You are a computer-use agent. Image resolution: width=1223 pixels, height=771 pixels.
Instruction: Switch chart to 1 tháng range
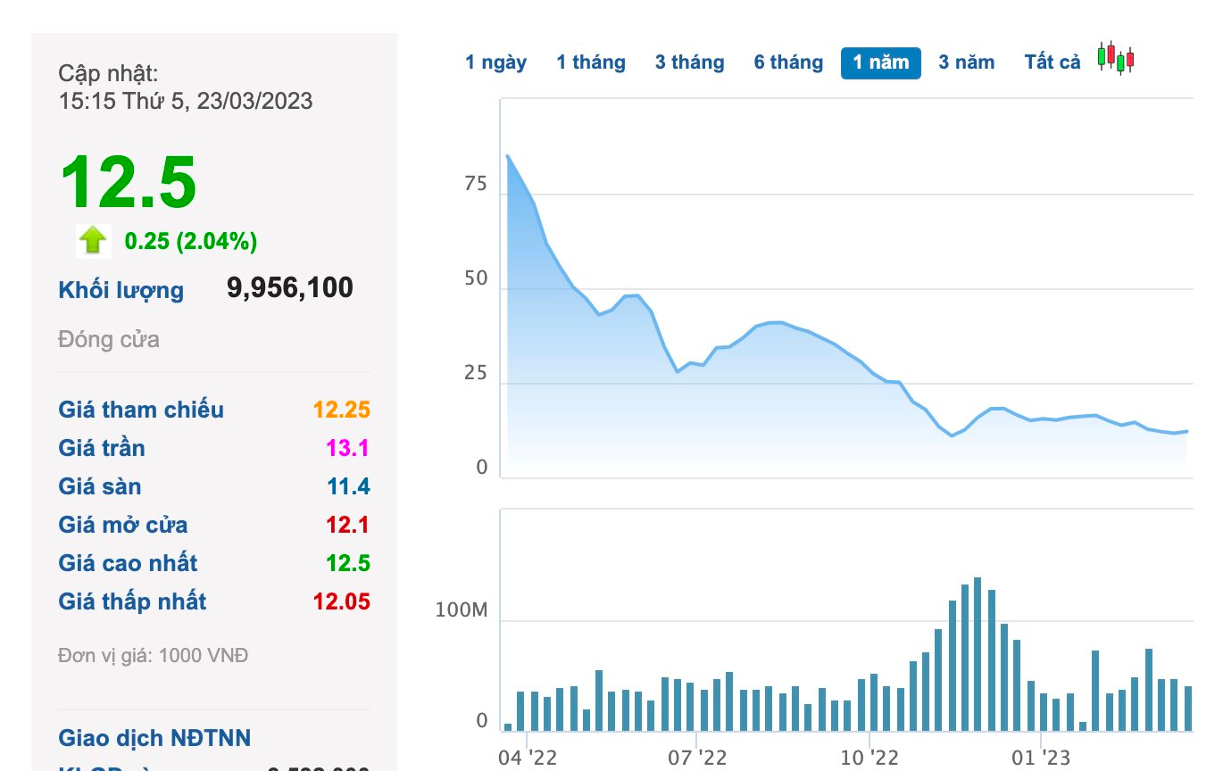[x=591, y=62]
